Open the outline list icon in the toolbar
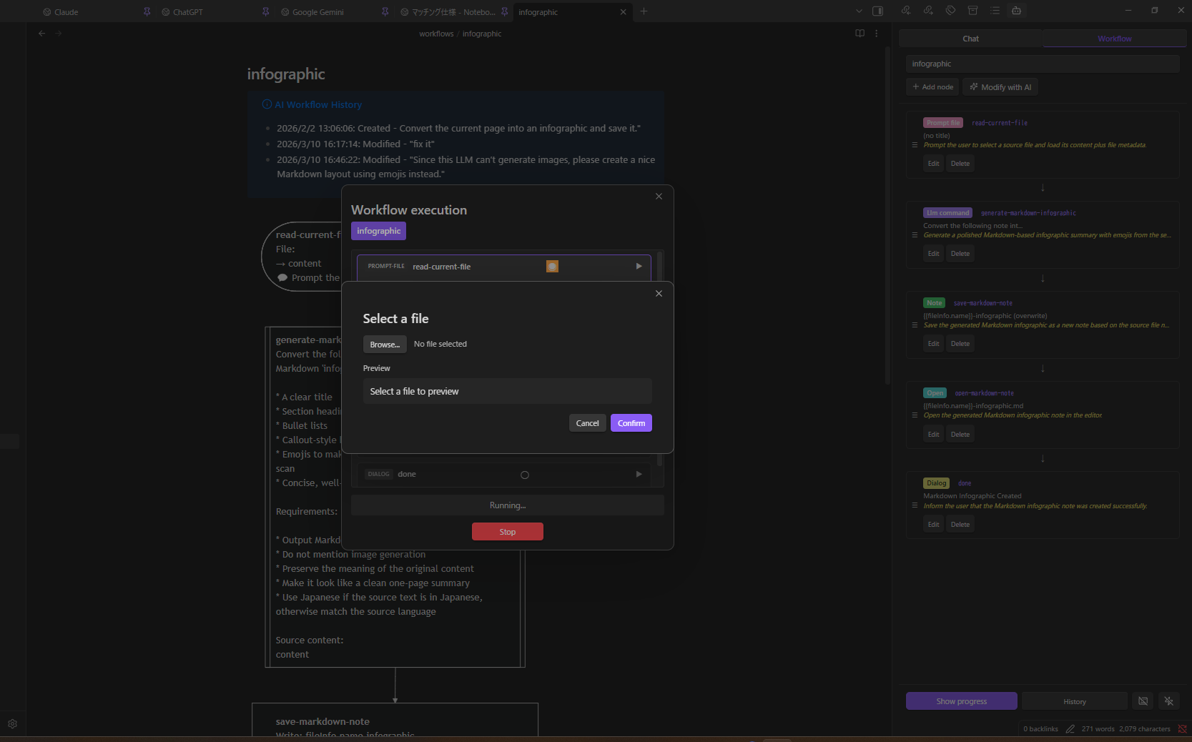Viewport: 1192px width, 742px height. coord(995,11)
